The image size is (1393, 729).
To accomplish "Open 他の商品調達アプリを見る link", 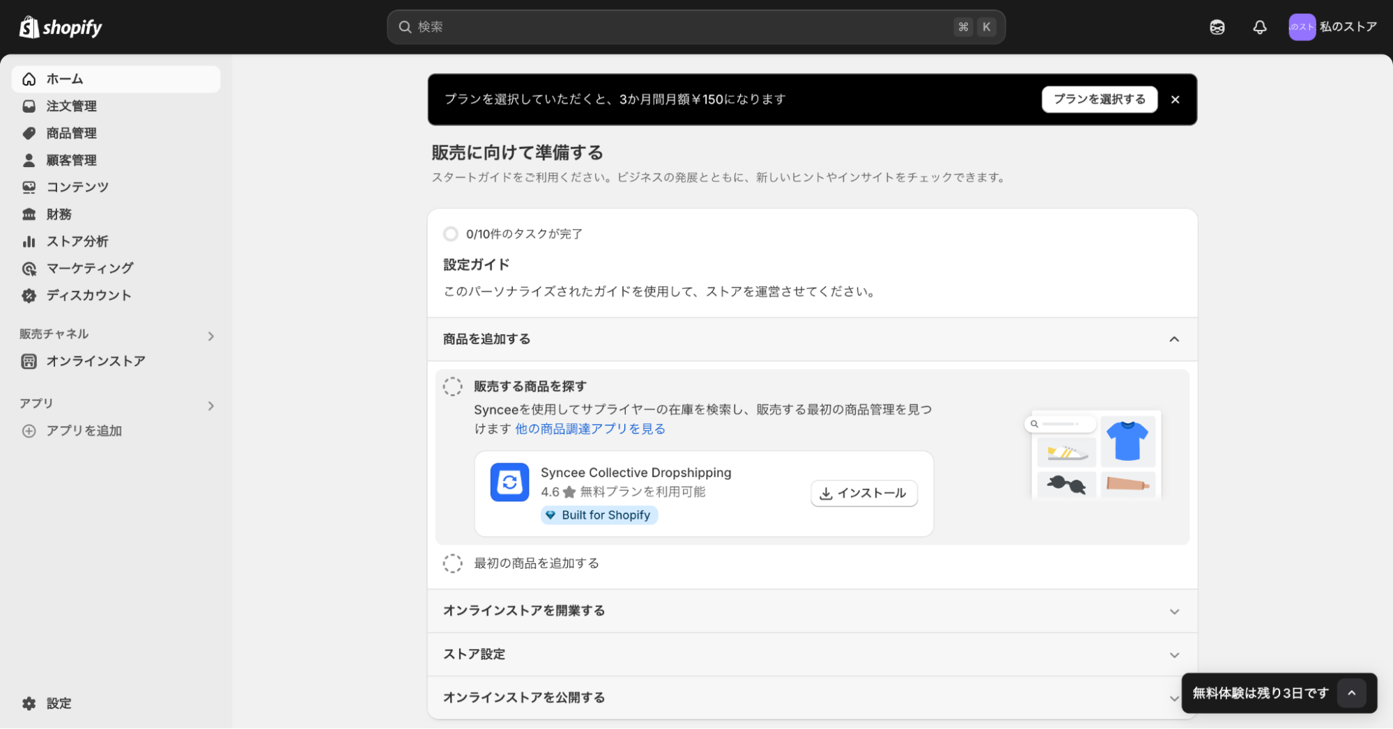I will pos(589,429).
